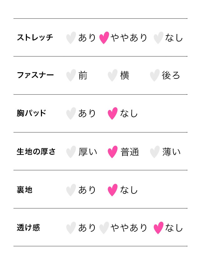The height and width of the screenshot is (267, 200).
Task: Click the heart for ファスナー 後ろ
Action: pos(155,75)
